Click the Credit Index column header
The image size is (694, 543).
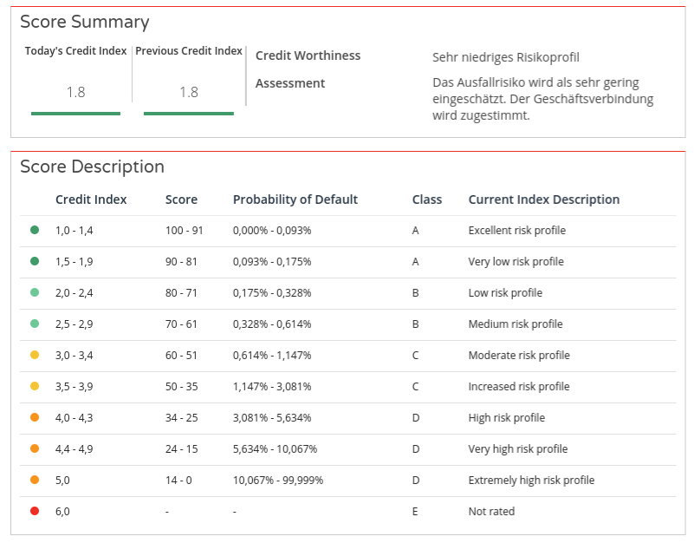(91, 200)
